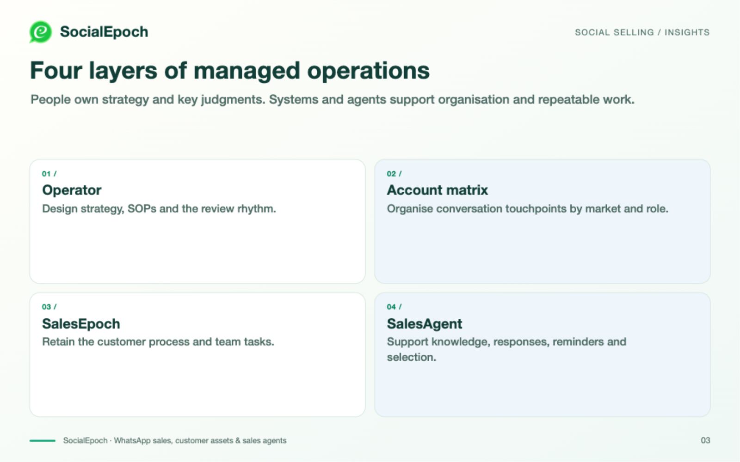Click the '02 /' card number
This screenshot has height=462, width=740.
coord(394,174)
